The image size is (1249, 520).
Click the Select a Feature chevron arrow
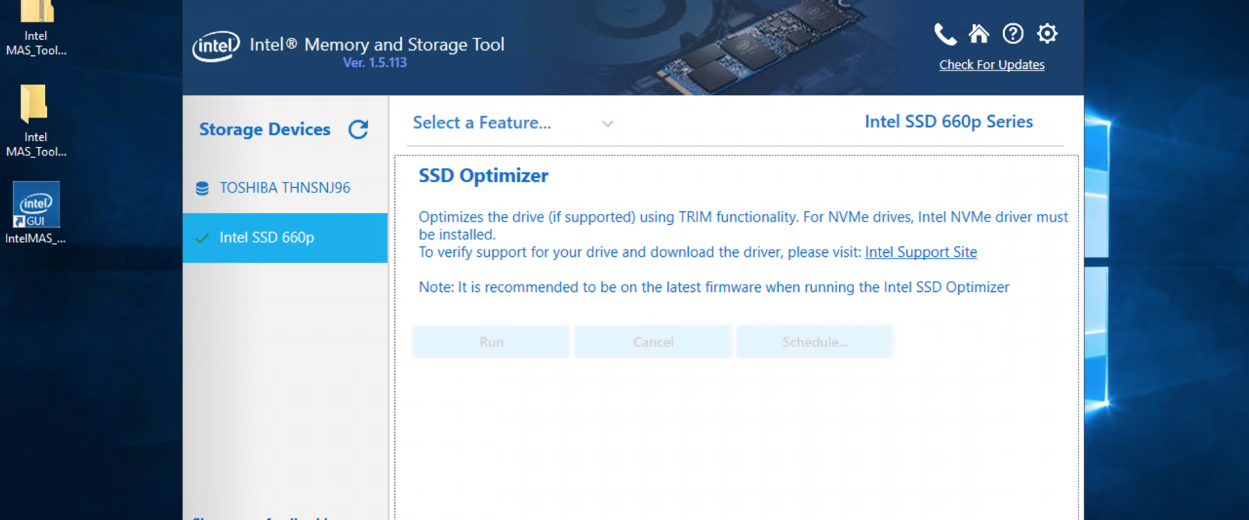pos(608,123)
